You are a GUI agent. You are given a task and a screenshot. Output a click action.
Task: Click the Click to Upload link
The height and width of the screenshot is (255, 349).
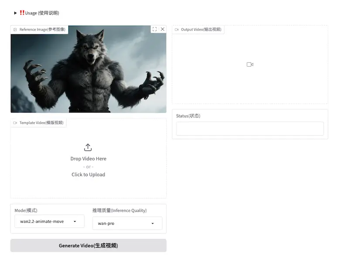[88, 174]
